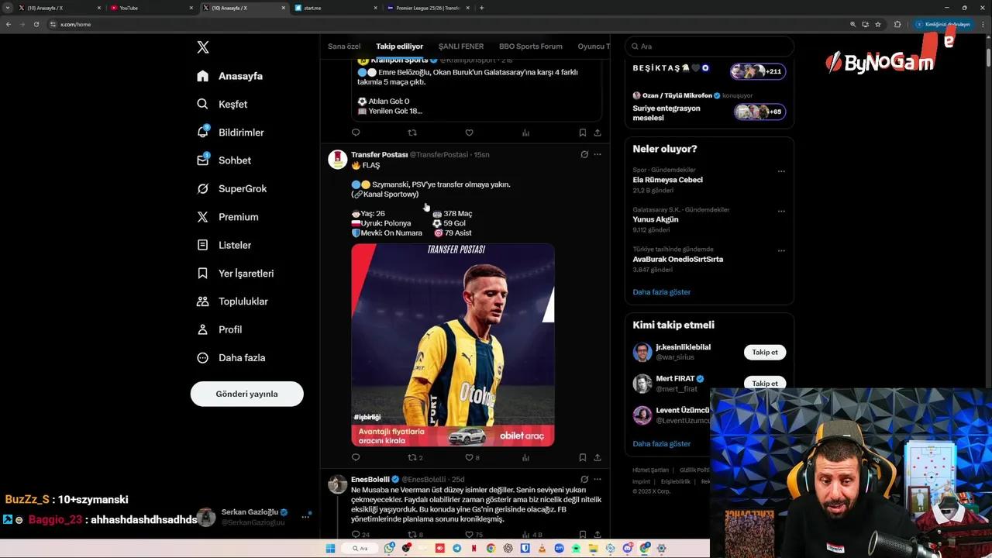This screenshot has height=558, width=992.
Task: Open EnesBolelli profile name link
Action: (370, 479)
